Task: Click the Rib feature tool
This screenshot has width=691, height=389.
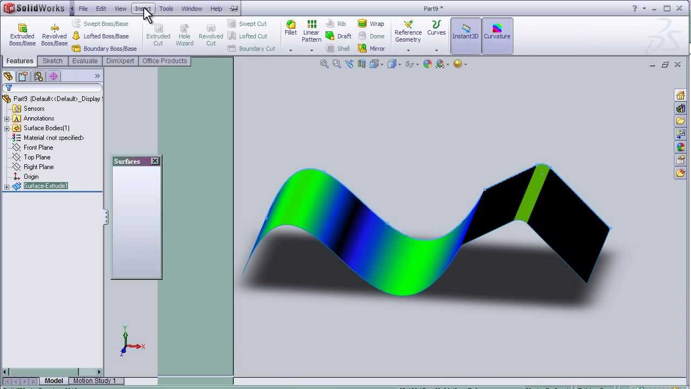Action: pyautogui.click(x=336, y=24)
